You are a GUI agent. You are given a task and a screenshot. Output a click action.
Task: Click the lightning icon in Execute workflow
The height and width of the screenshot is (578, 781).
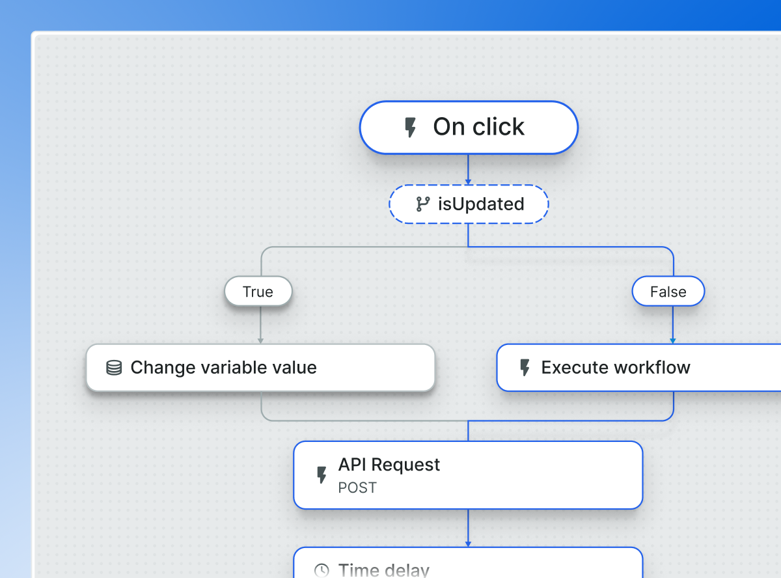pos(525,368)
